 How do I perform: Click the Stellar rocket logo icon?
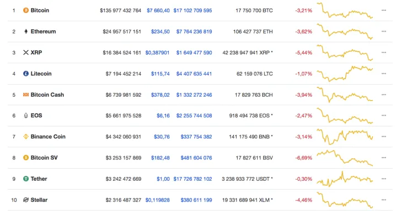click(26, 200)
